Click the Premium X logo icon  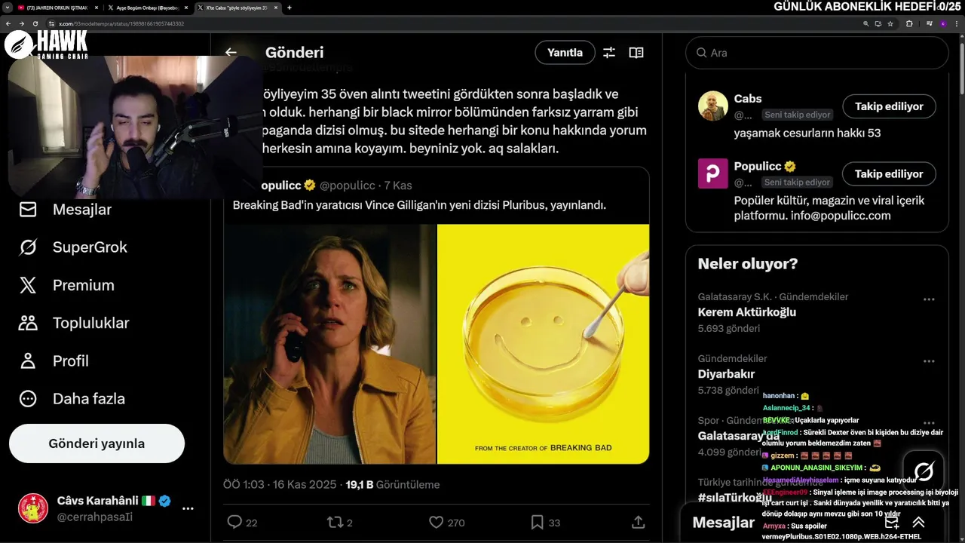click(x=28, y=285)
